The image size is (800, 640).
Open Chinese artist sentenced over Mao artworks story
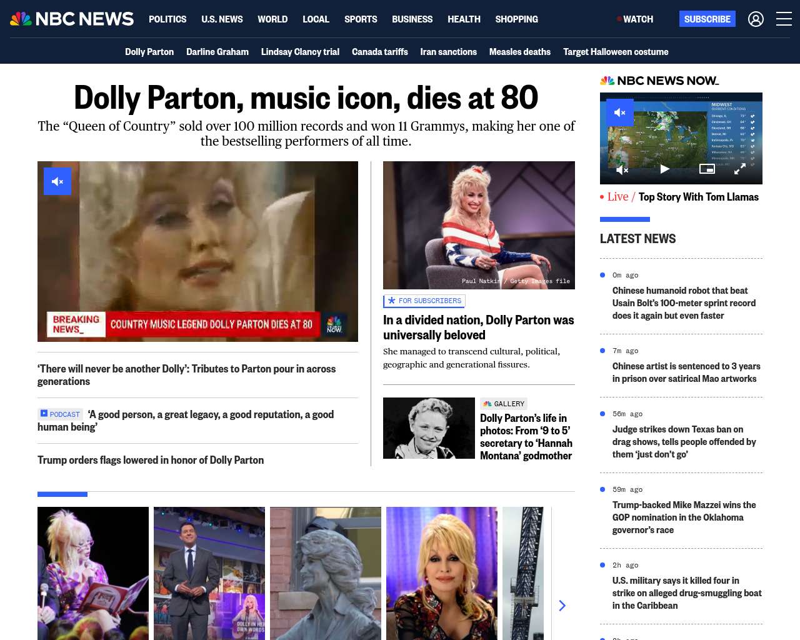point(686,372)
